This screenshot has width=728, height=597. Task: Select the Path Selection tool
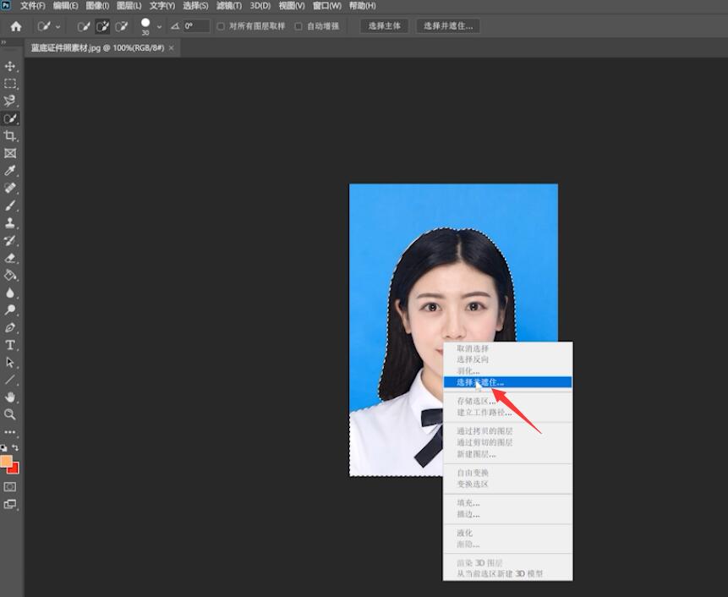tap(10, 362)
